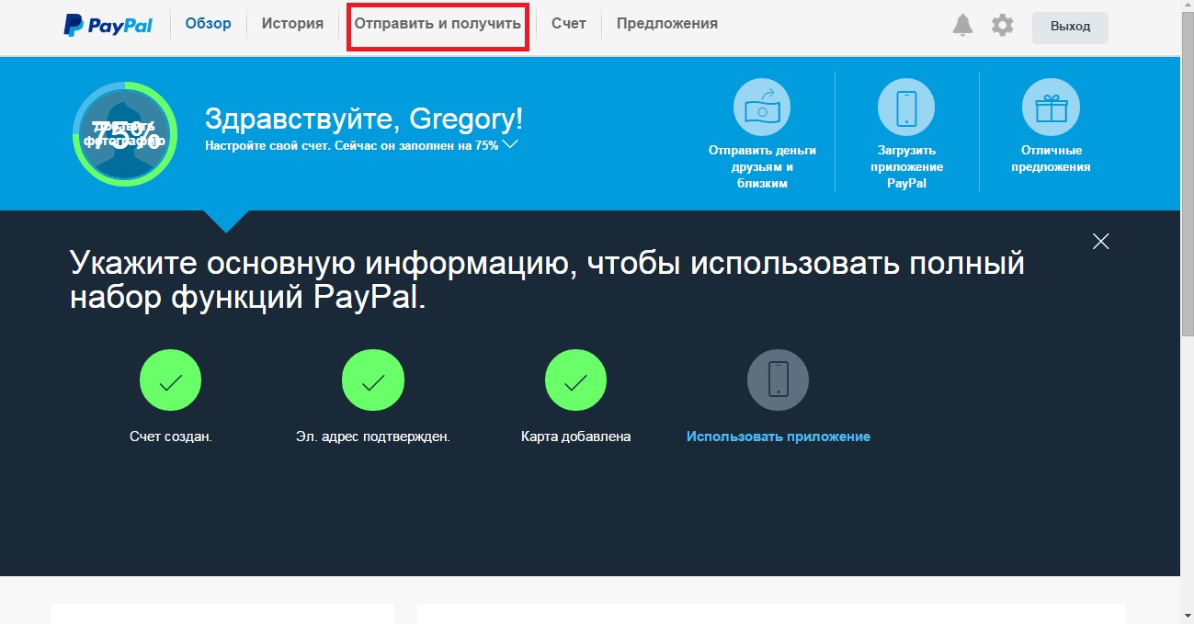This screenshot has width=1194, height=624.
Task: Click the send money icon
Action: (762, 108)
